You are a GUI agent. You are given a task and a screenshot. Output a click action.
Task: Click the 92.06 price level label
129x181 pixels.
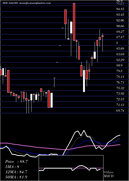pyautogui.click(x=120, y=20)
